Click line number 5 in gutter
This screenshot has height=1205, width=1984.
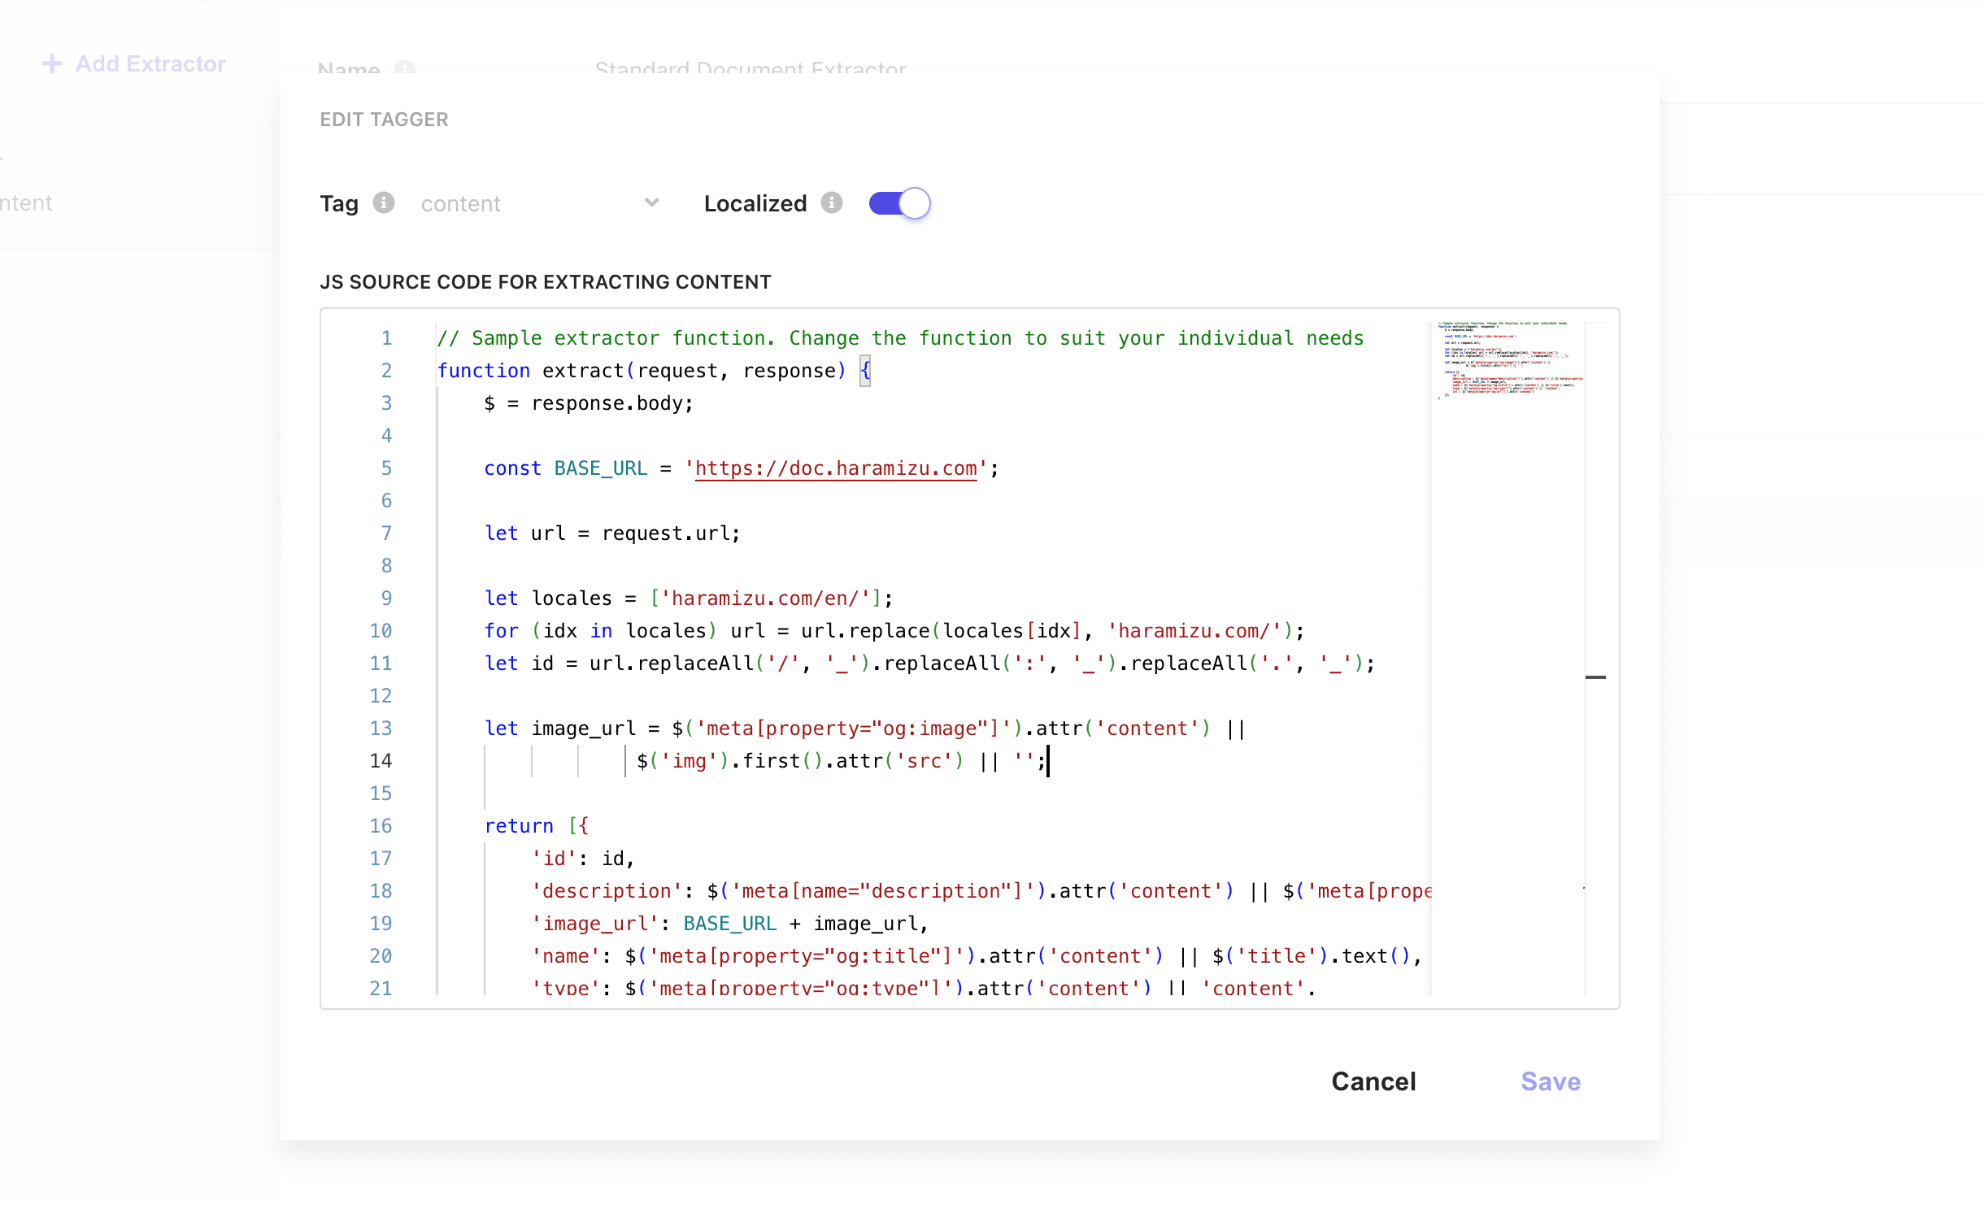pos(386,468)
